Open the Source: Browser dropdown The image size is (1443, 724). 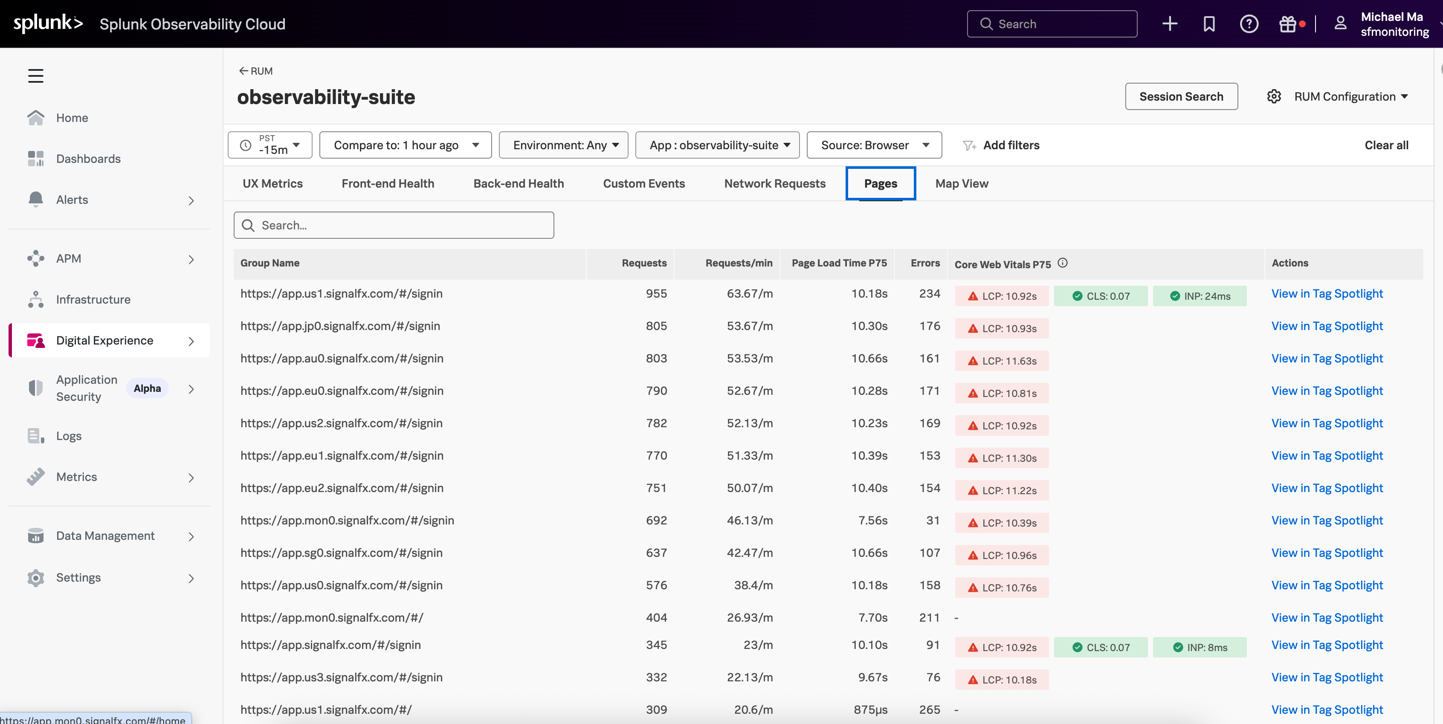coord(874,145)
